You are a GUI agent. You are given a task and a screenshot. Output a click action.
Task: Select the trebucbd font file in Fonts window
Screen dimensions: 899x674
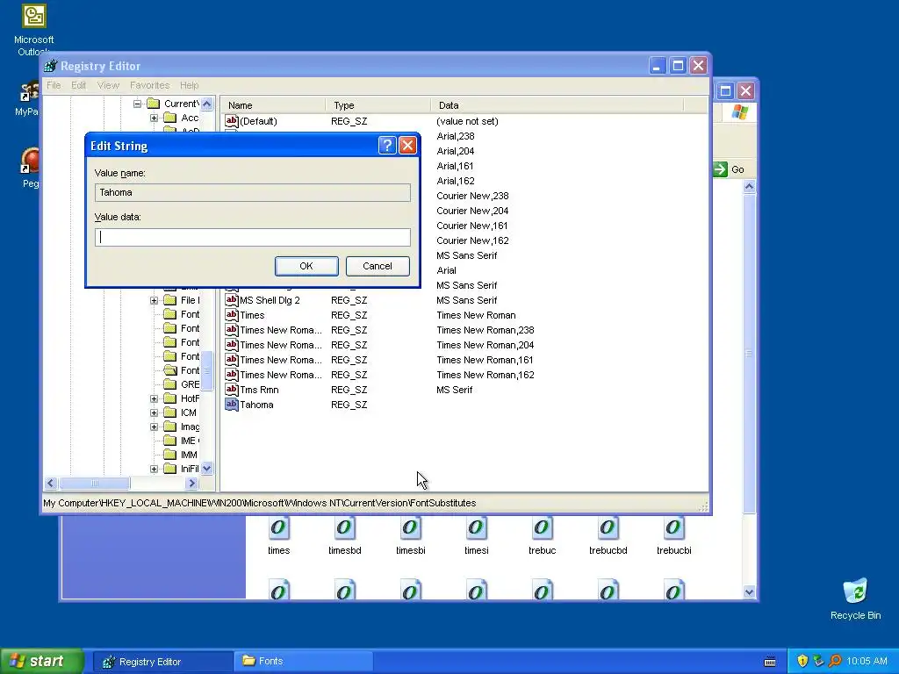click(608, 535)
